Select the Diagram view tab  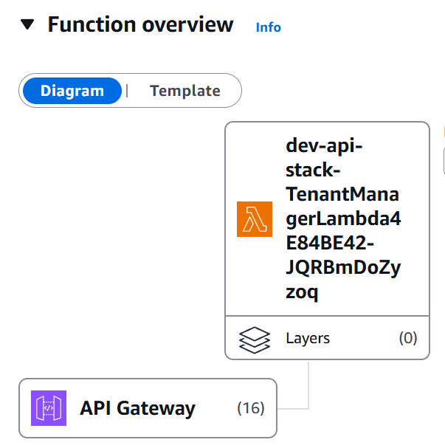pyautogui.click(x=72, y=91)
